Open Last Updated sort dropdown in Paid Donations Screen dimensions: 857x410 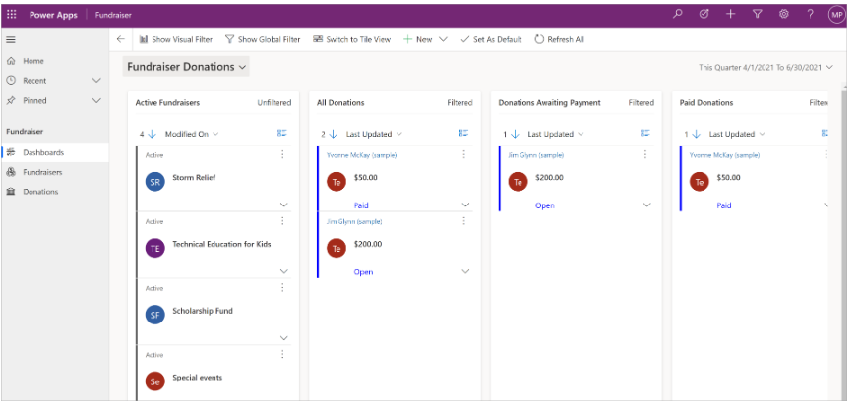(737, 134)
